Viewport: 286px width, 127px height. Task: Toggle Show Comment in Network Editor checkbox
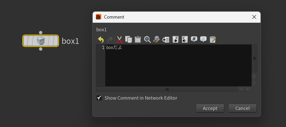(99, 98)
